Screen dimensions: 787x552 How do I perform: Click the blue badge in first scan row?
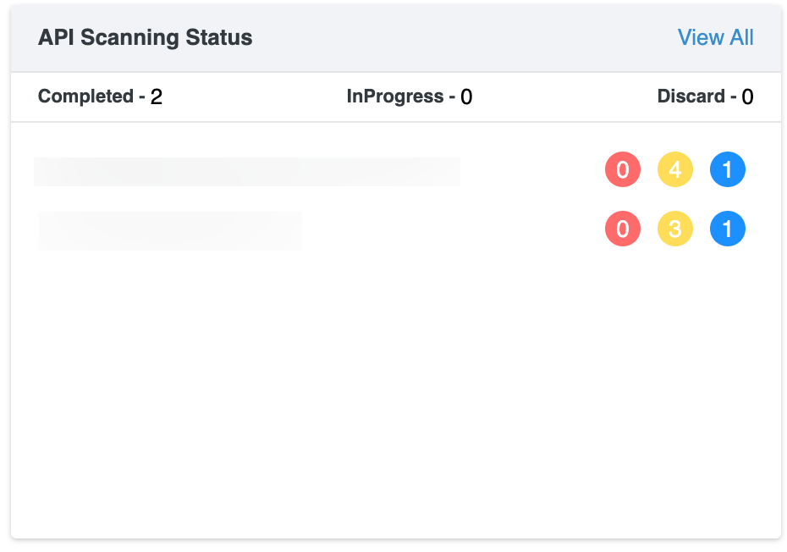coord(728,170)
